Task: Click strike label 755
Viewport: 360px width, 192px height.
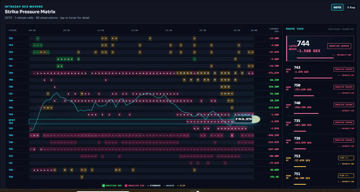Action: [11, 38]
